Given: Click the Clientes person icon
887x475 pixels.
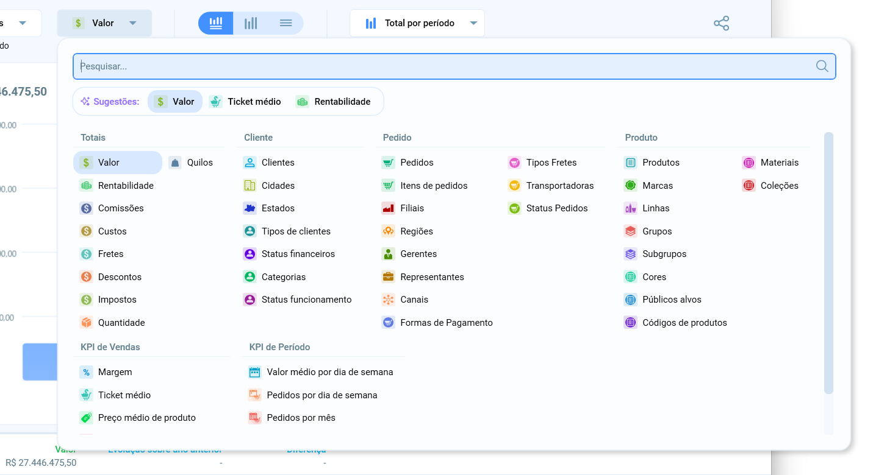Looking at the screenshot, I should point(250,163).
